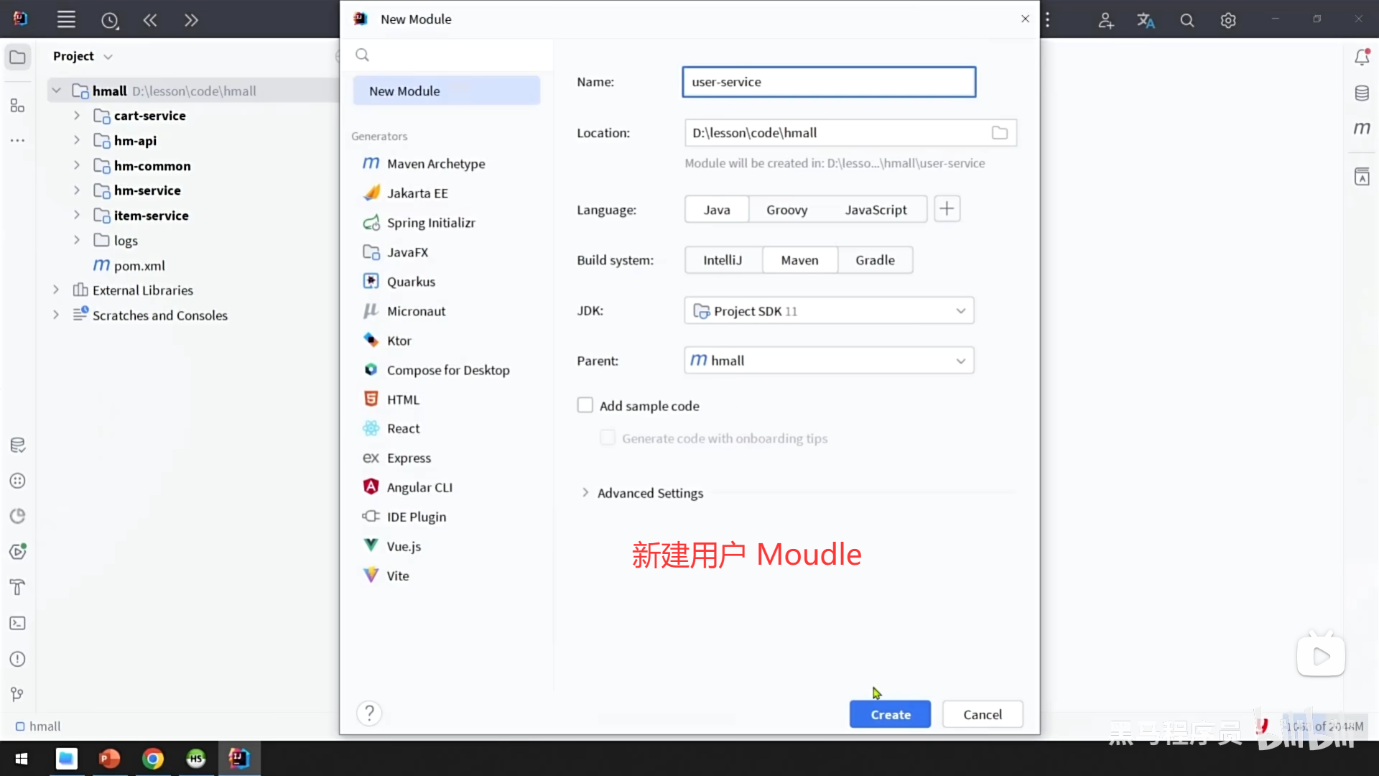The image size is (1379, 776).
Task: Click the Create button
Action: click(890, 715)
